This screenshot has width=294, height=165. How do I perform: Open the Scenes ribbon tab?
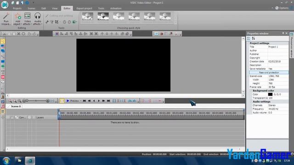(x=31, y=8)
